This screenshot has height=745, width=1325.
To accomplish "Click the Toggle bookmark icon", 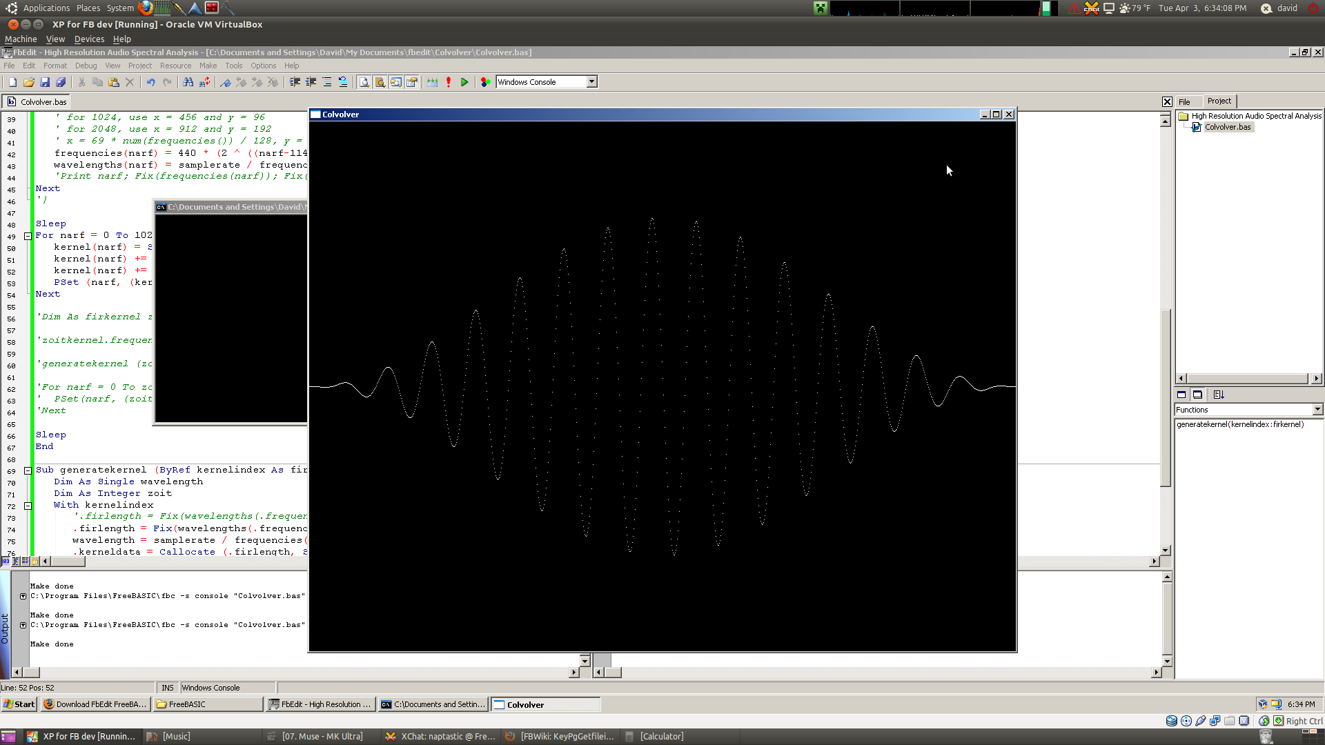I will [226, 82].
